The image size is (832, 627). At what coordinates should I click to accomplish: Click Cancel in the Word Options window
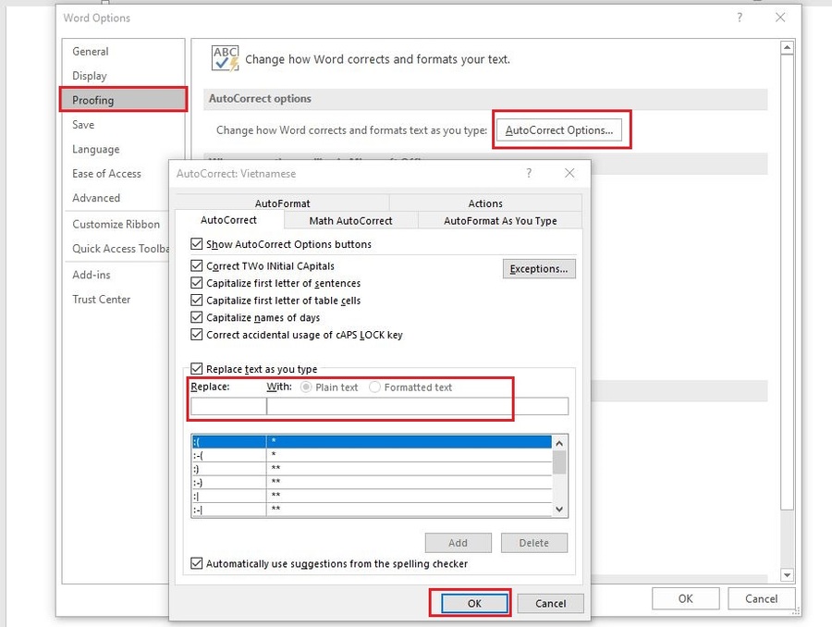click(761, 599)
